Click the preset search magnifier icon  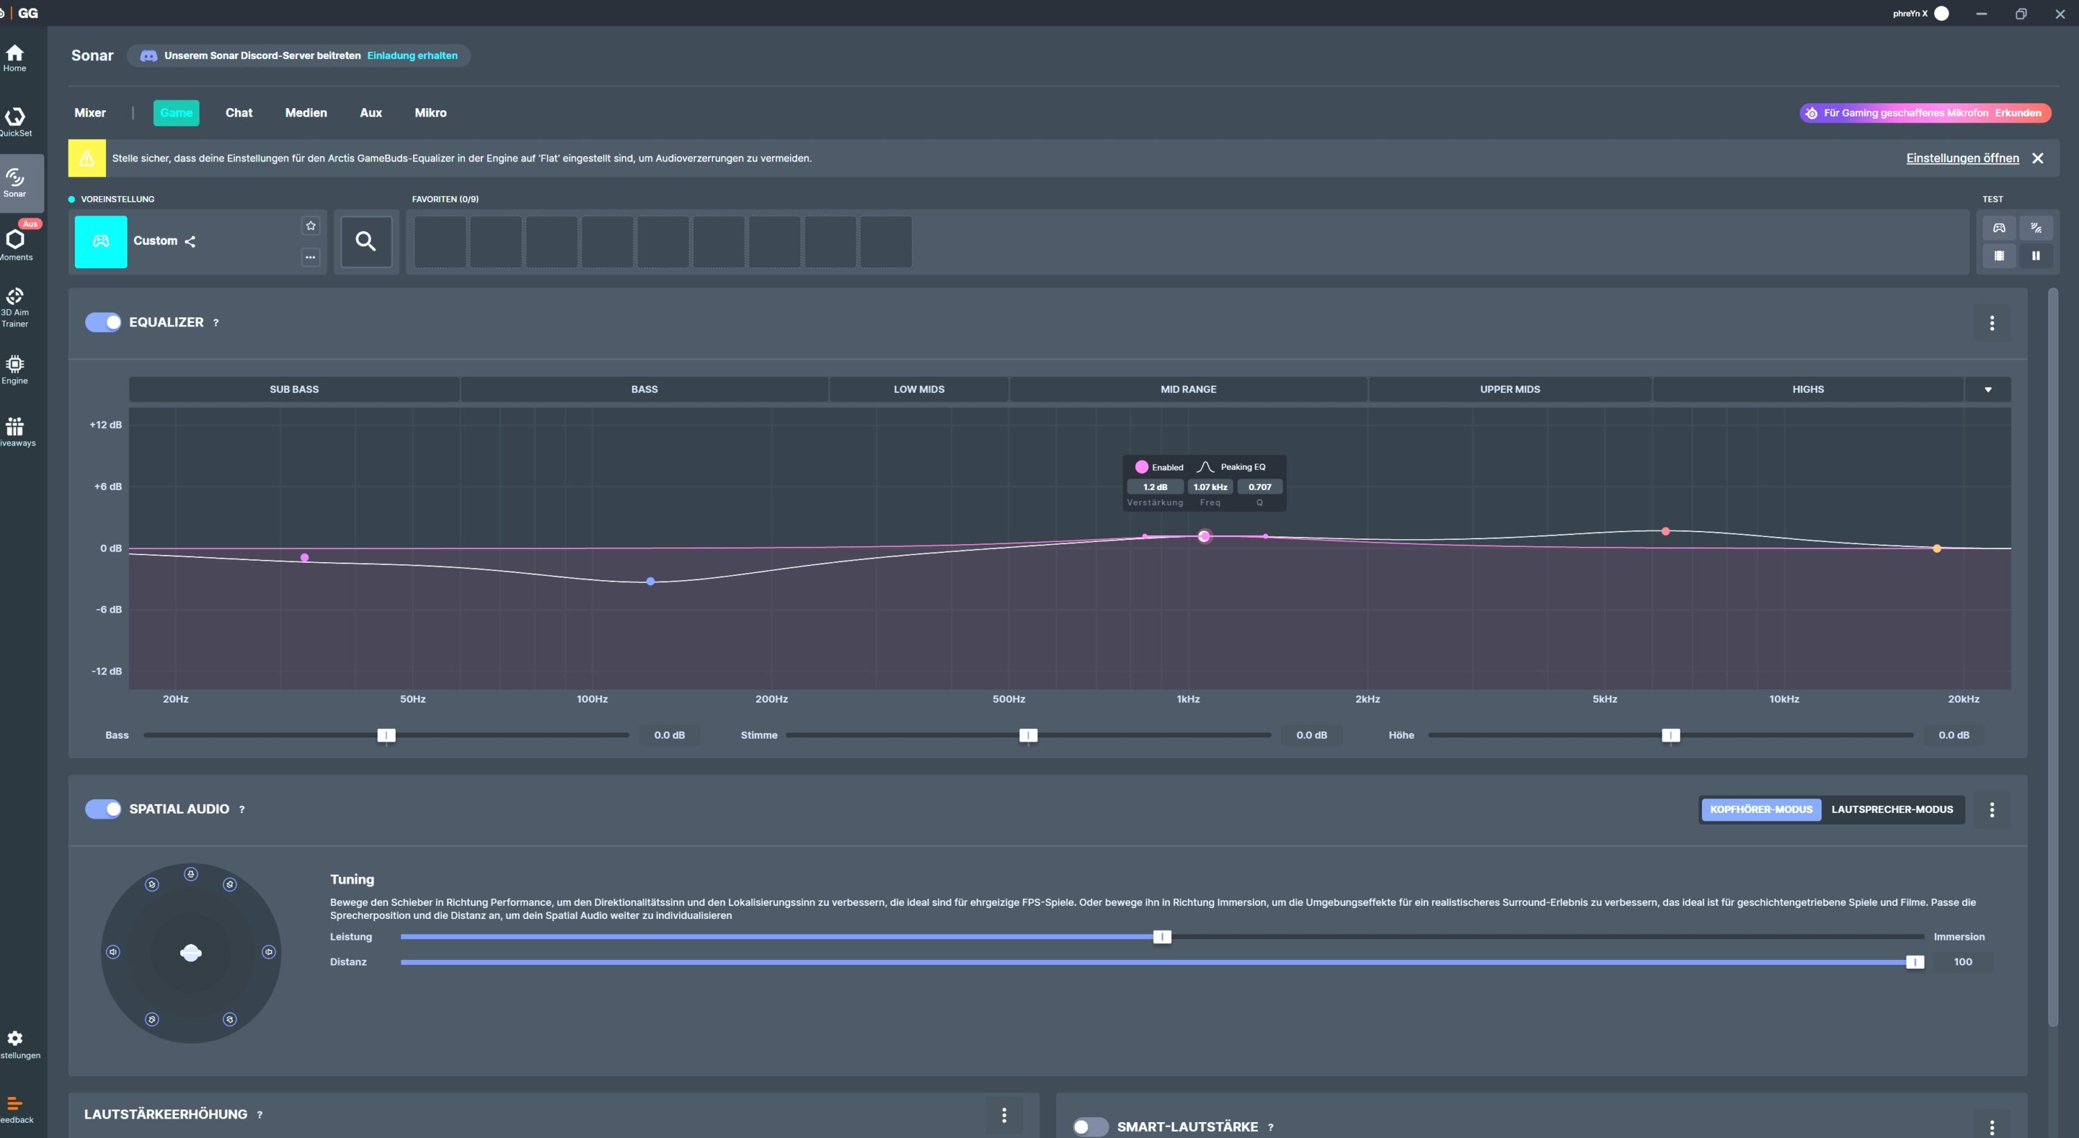click(x=366, y=240)
